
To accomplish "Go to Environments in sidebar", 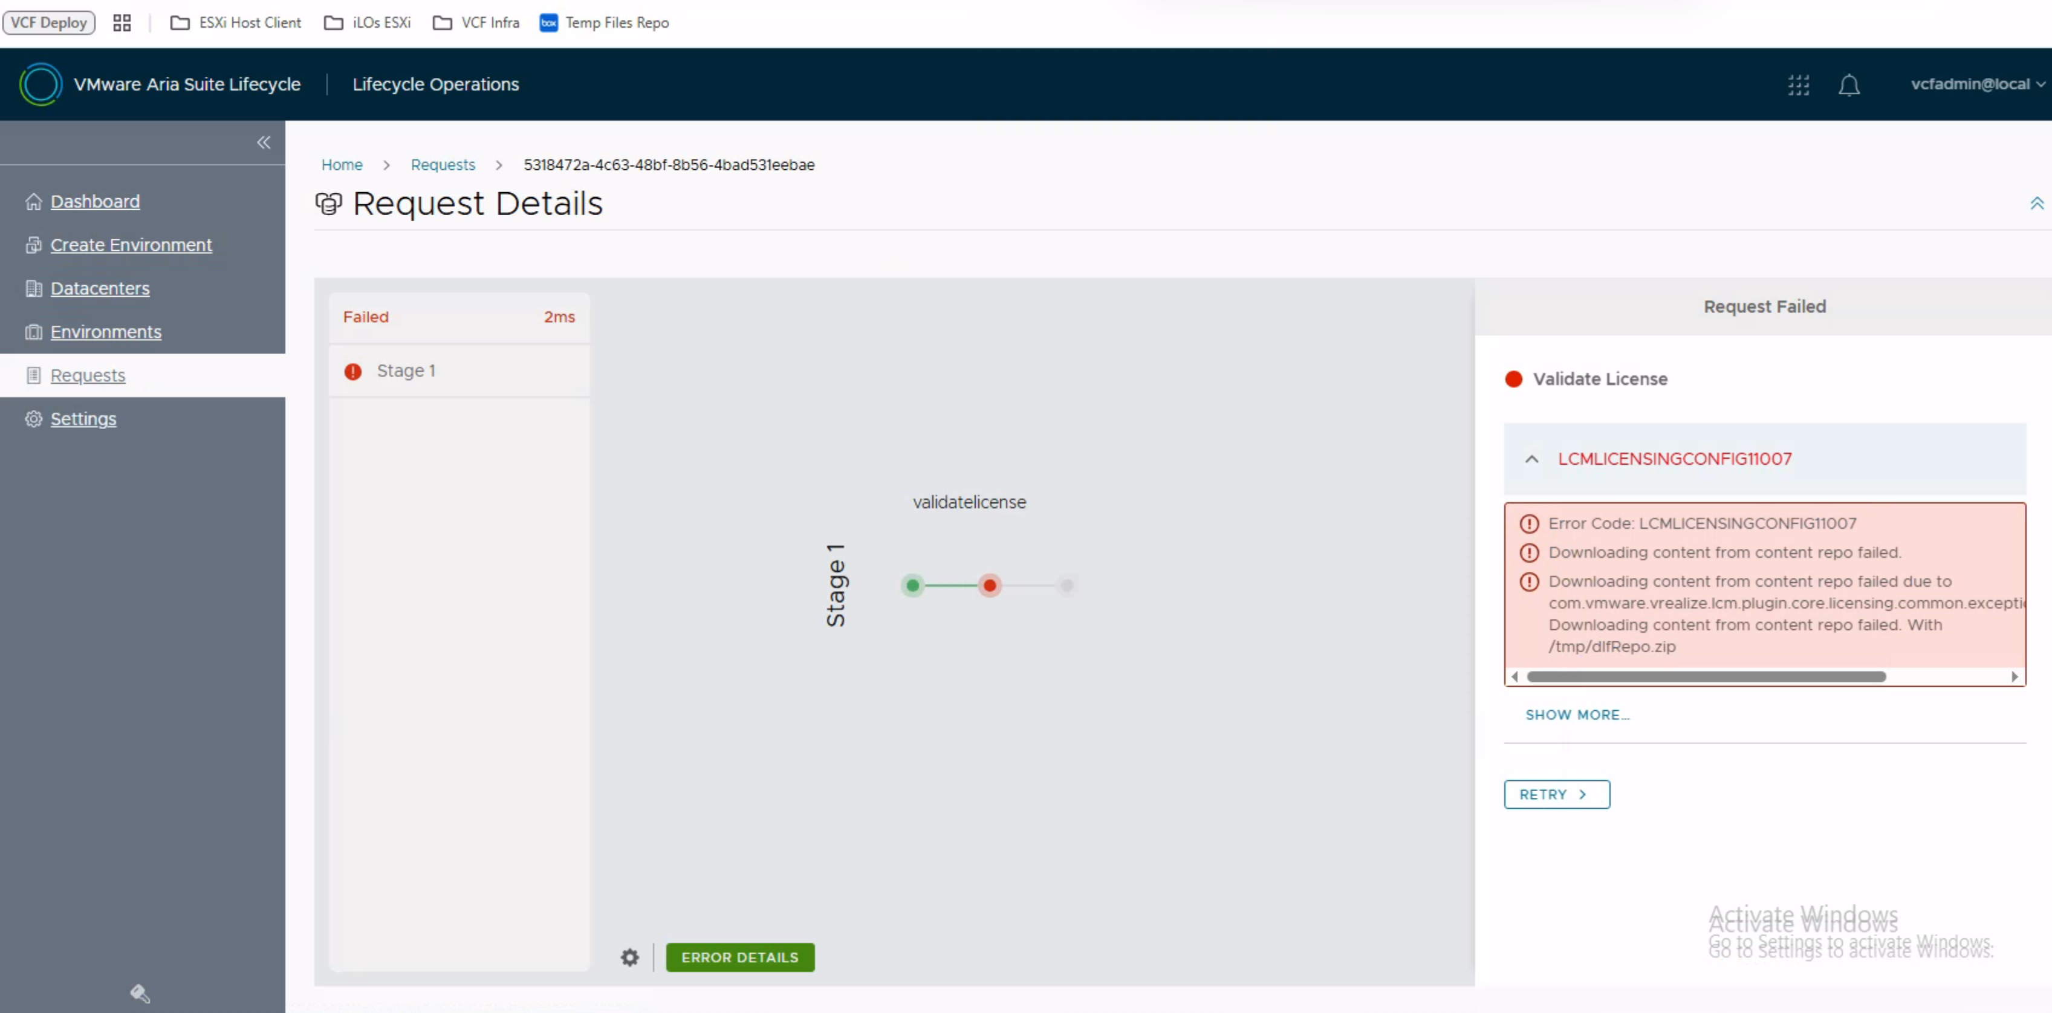I will point(105,332).
